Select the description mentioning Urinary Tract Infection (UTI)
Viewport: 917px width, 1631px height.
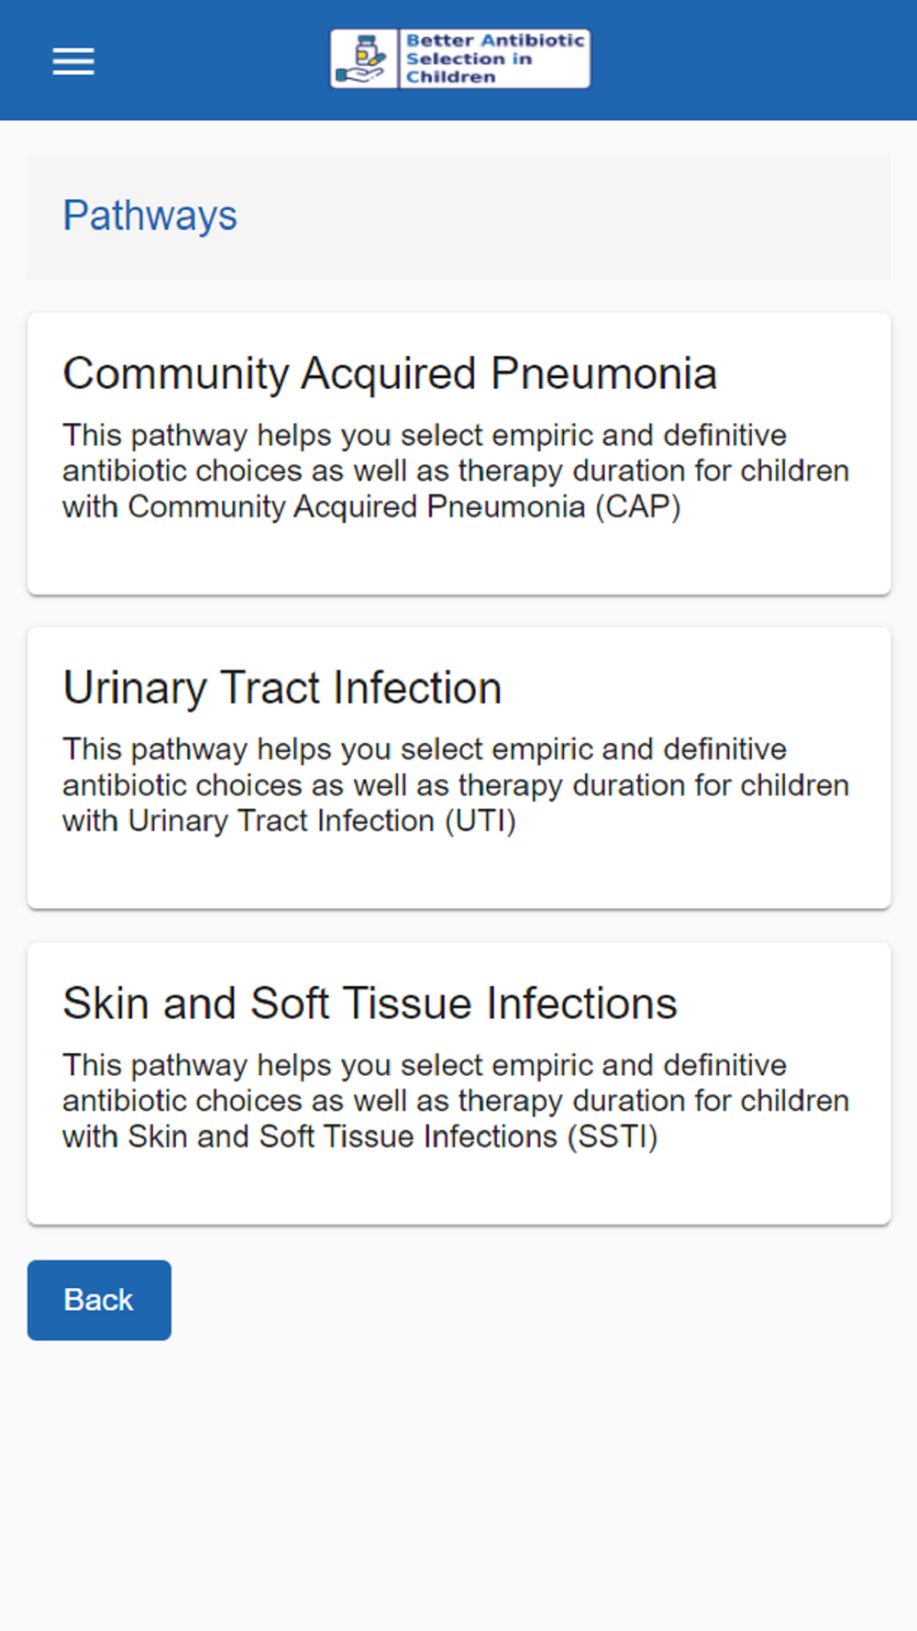[456, 785]
